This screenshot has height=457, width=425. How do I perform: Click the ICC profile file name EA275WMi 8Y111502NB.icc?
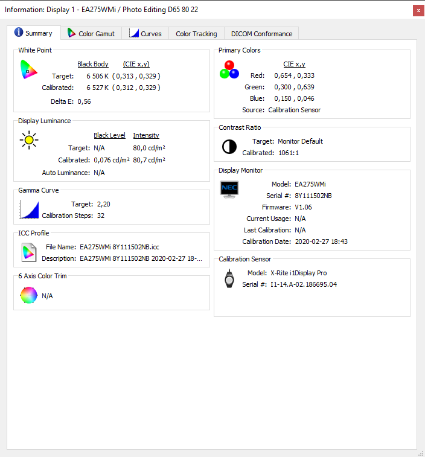(x=119, y=247)
